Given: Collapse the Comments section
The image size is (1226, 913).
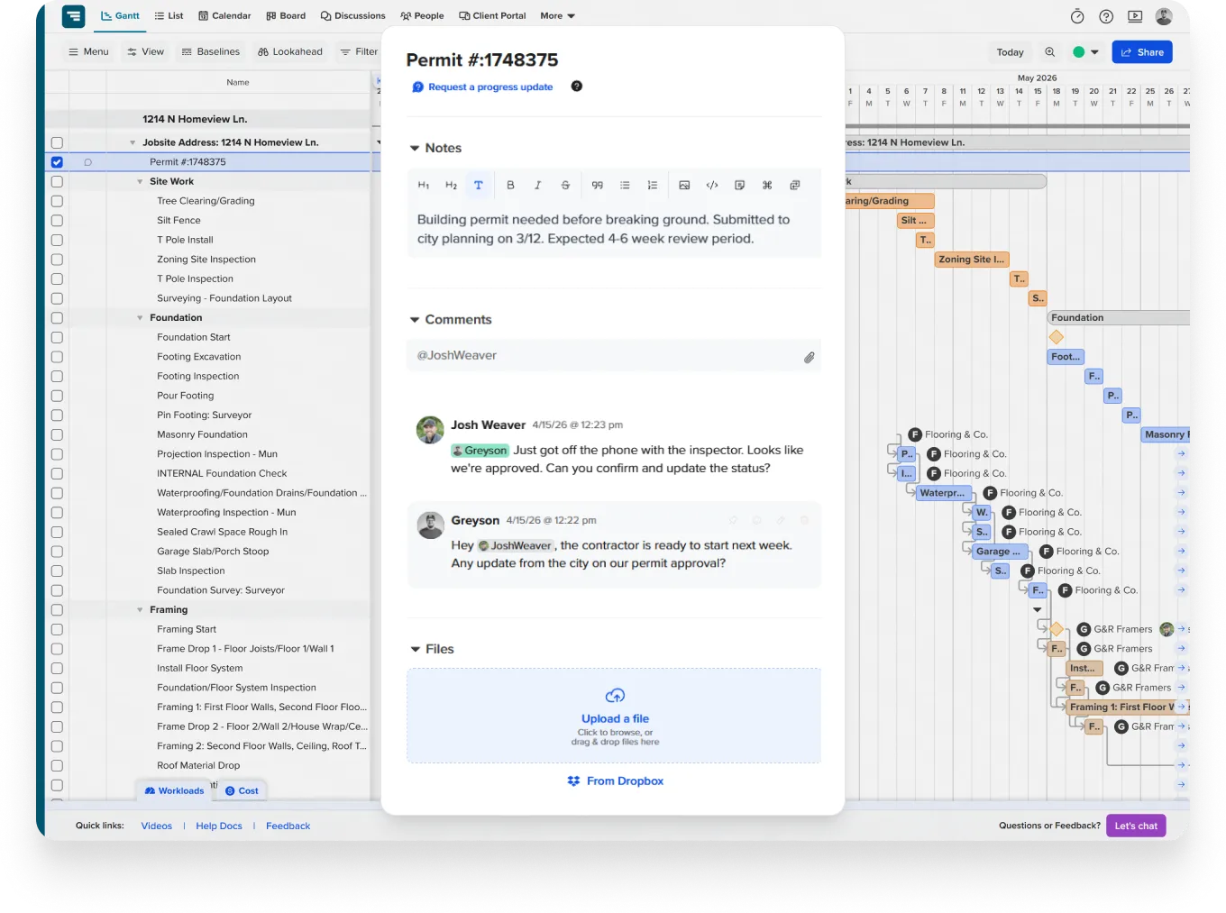Looking at the screenshot, I should click(415, 320).
